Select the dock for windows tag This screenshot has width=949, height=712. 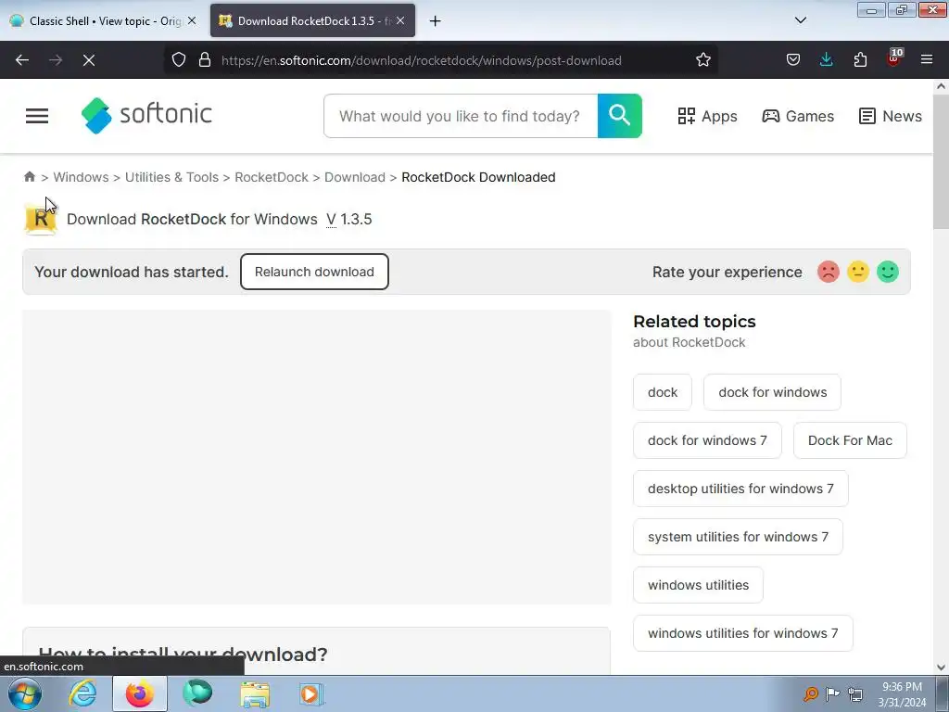[x=772, y=392]
